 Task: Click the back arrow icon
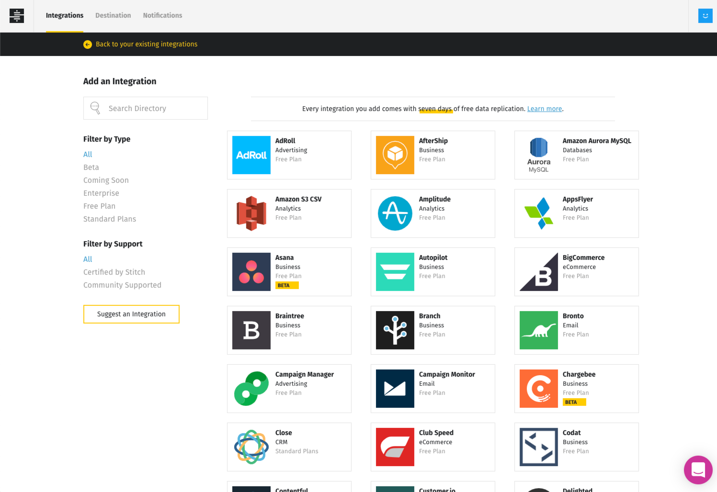point(88,44)
